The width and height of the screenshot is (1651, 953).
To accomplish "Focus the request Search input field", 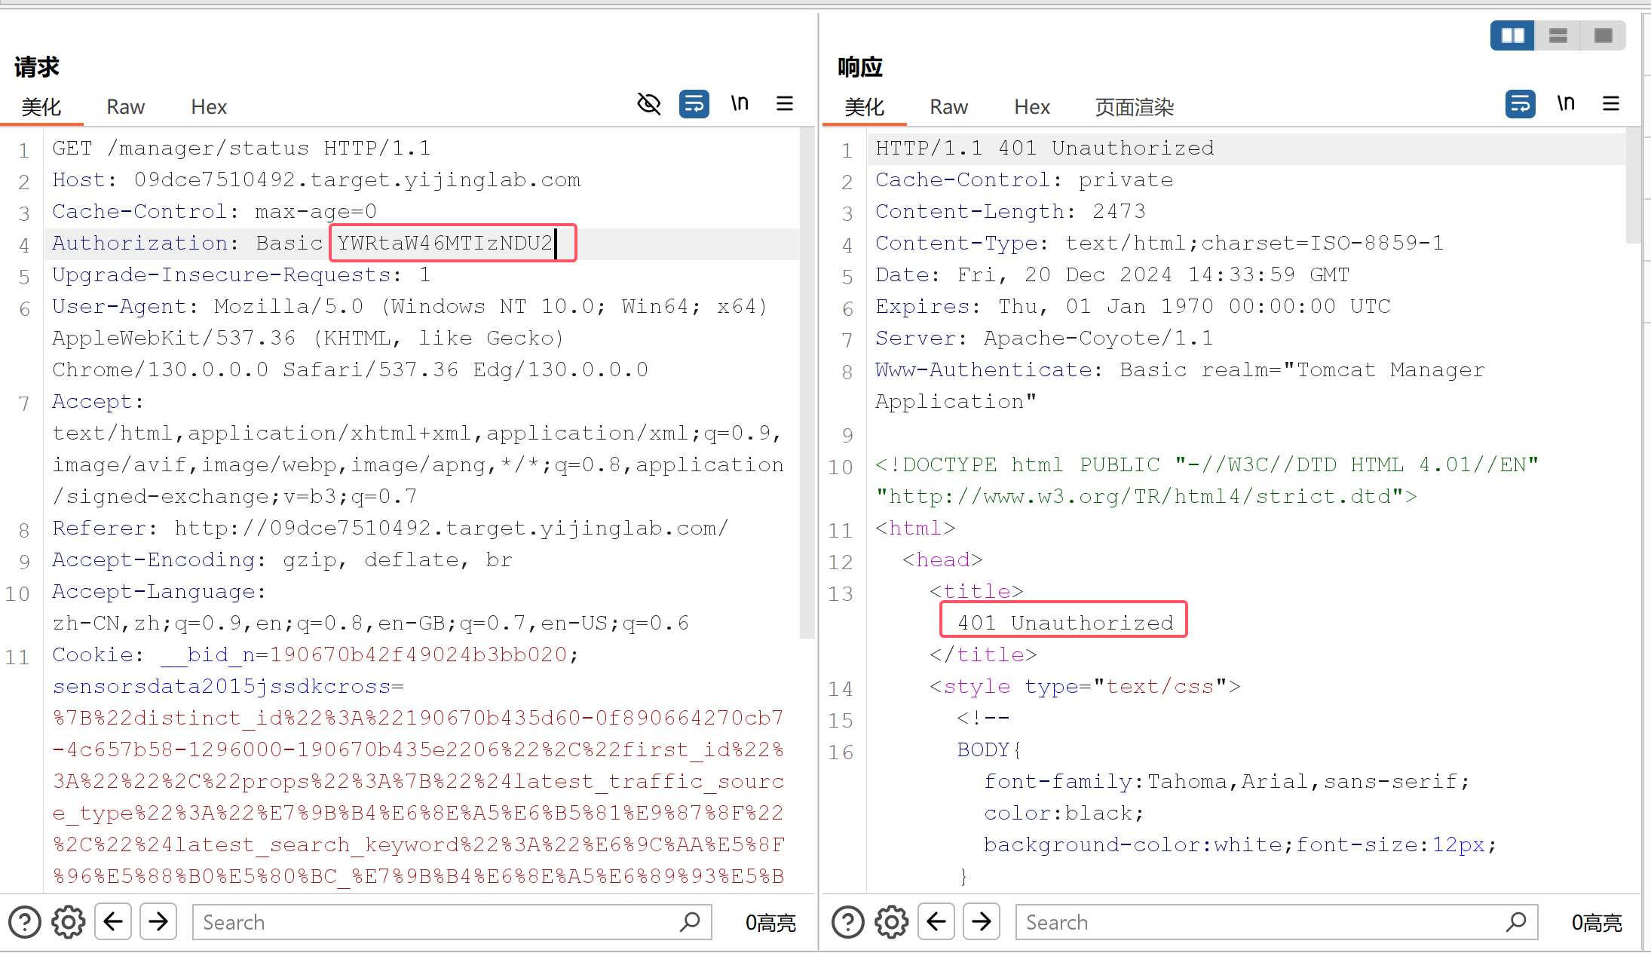I will click(452, 922).
